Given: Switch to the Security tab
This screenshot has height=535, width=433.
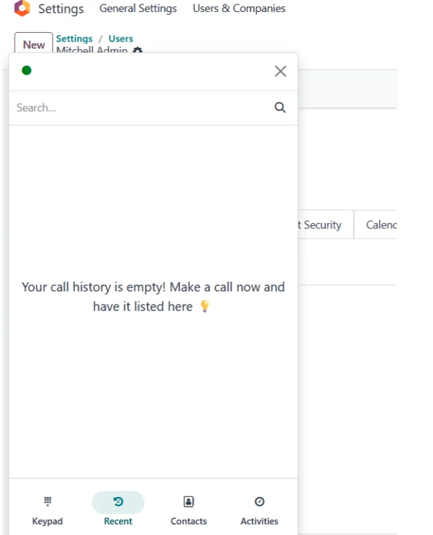Looking at the screenshot, I should 322,224.
